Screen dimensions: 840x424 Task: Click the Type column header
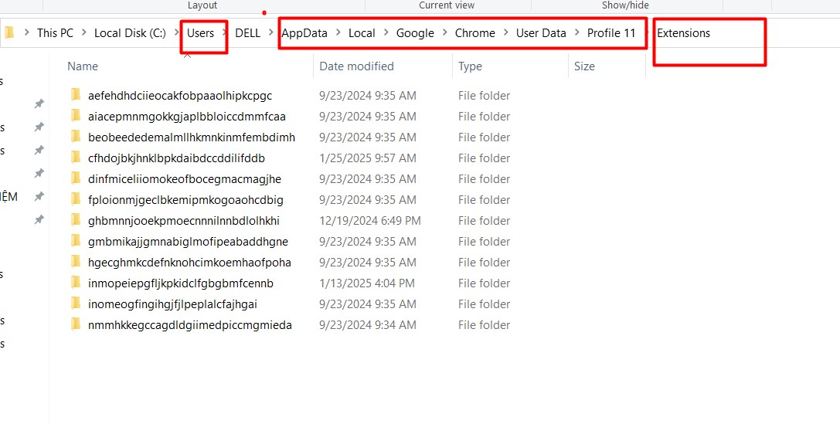point(470,66)
